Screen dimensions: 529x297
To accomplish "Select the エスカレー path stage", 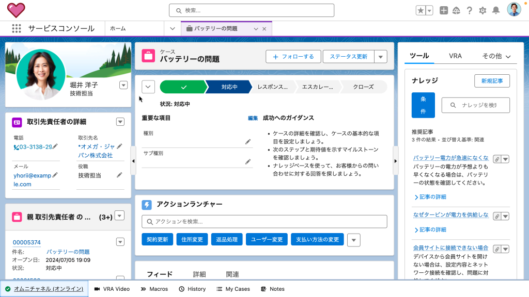I will [x=318, y=87].
